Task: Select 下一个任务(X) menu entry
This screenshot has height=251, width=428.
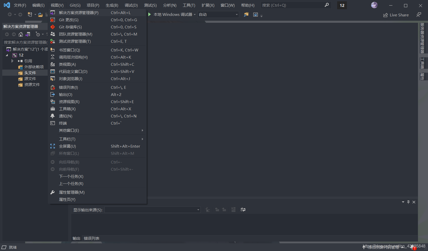Action: click(x=98, y=176)
